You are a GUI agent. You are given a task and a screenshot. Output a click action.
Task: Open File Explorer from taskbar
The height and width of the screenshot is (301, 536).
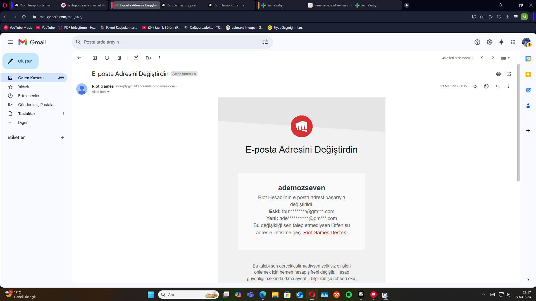click(x=275, y=295)
